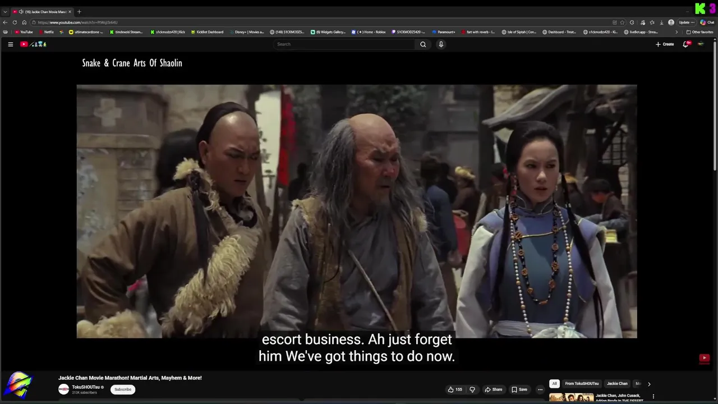The image size is (718, 404).
Task: Add this page to favorites star
Action: click(x=622, y=22)
